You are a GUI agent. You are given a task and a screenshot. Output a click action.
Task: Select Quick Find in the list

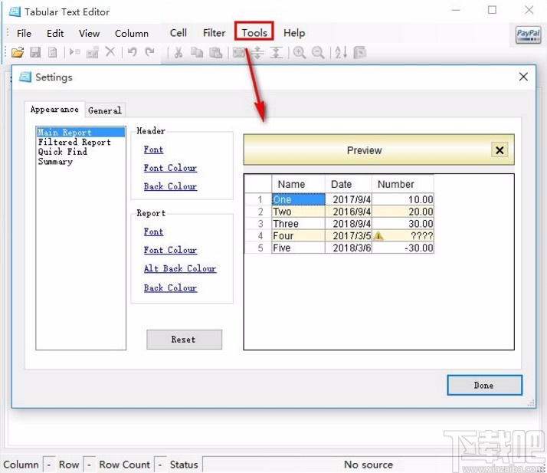pyautogui.click(x=80, y=152)
